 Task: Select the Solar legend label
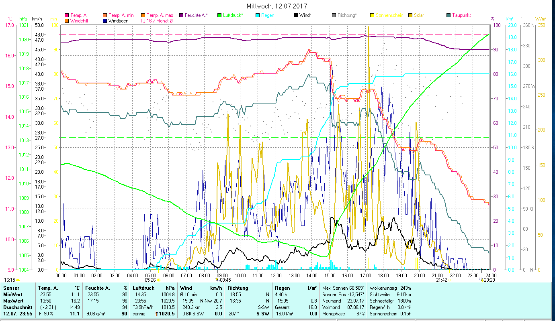[419, 15]
